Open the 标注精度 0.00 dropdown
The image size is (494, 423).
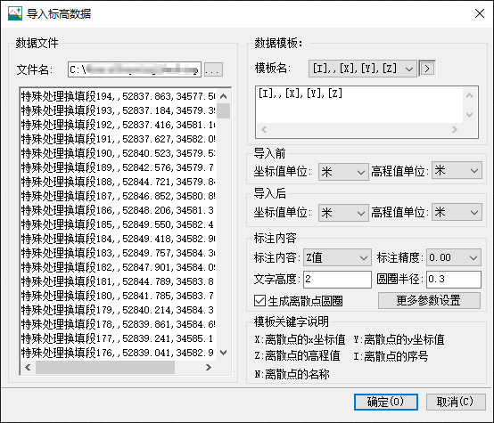pyautogui.click(x=454, y=257)
